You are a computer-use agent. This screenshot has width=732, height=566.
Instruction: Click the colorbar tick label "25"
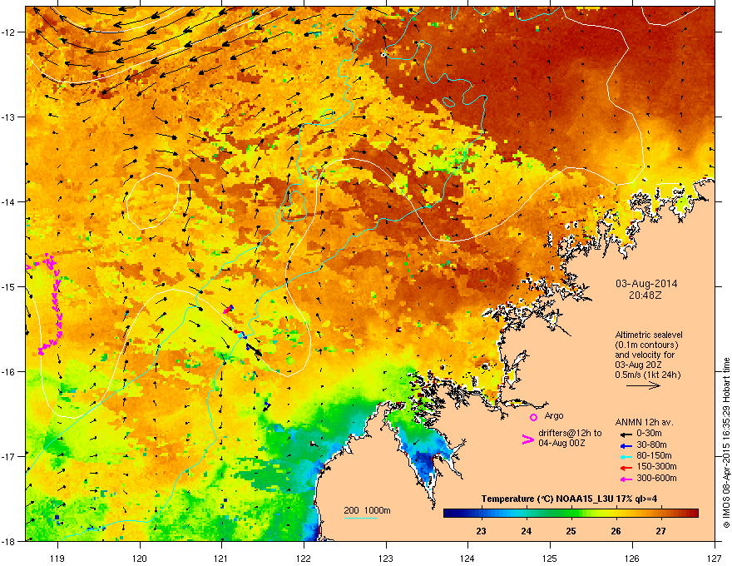pos(571,531)
